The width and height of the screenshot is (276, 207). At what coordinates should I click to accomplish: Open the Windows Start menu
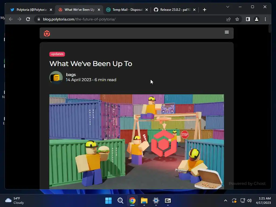[108, 201]
